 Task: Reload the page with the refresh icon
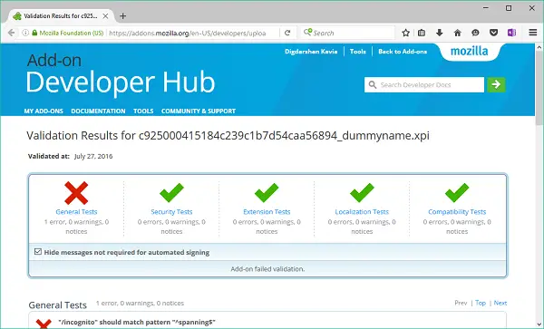tap(287, 33)
